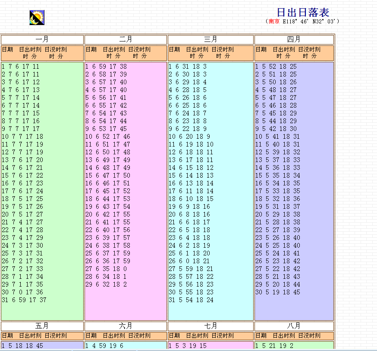
Task: Click January row '5 7 7 17 14'
Action: click(x=20, y=98)
